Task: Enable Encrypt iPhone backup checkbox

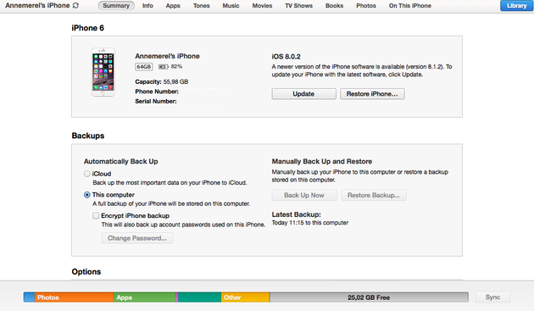Action: [96, 215]
